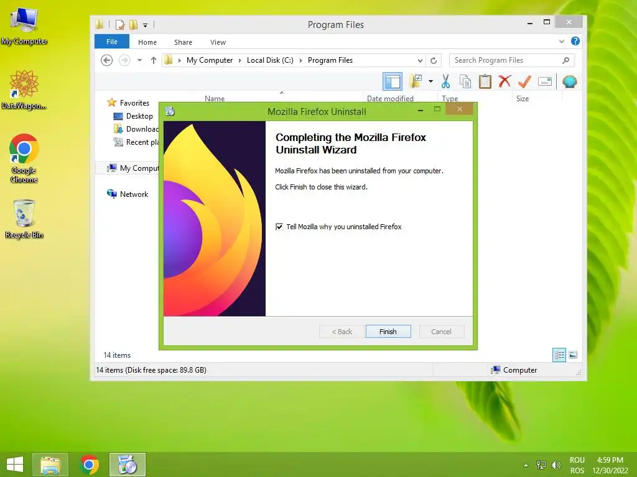Viewport: 637px width, 477px height.
Task: Uncheck Tell Mozilla why you uninstalled Firefox
Action: coord(279,227)
